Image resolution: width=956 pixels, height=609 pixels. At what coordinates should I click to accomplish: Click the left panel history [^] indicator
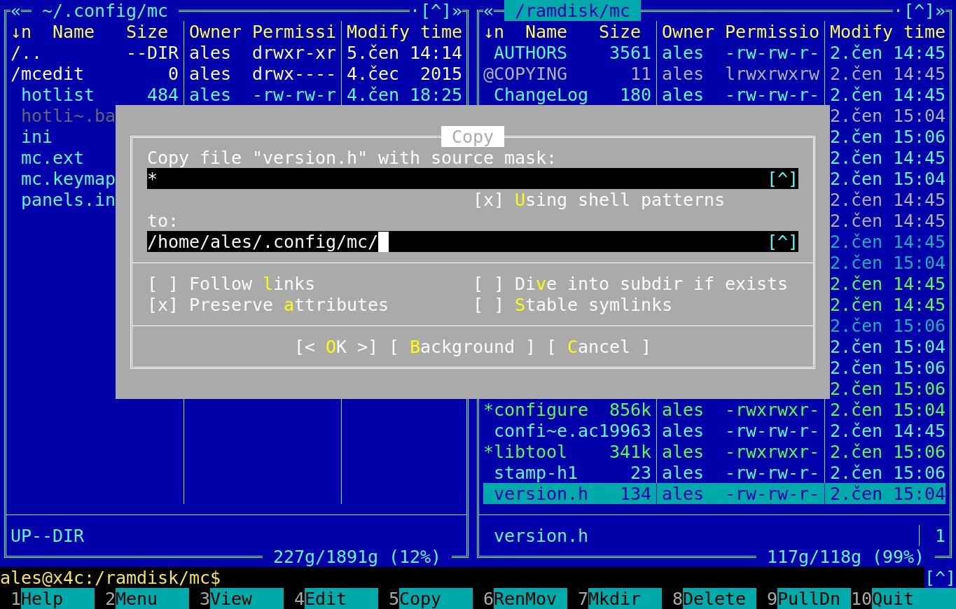coord(436,11)
